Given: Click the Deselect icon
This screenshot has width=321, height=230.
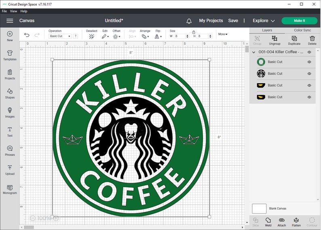Looking at the screenshot, I should click(x=91, y=36).
